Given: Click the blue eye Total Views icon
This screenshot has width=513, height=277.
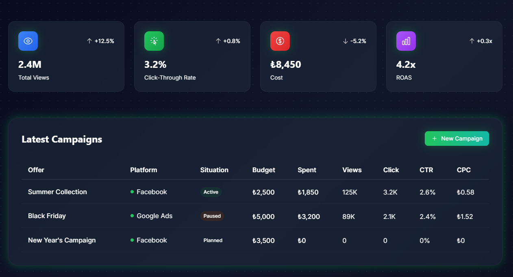Looking at the screenshot, I should pyautogui.click(x=28, y=41).
